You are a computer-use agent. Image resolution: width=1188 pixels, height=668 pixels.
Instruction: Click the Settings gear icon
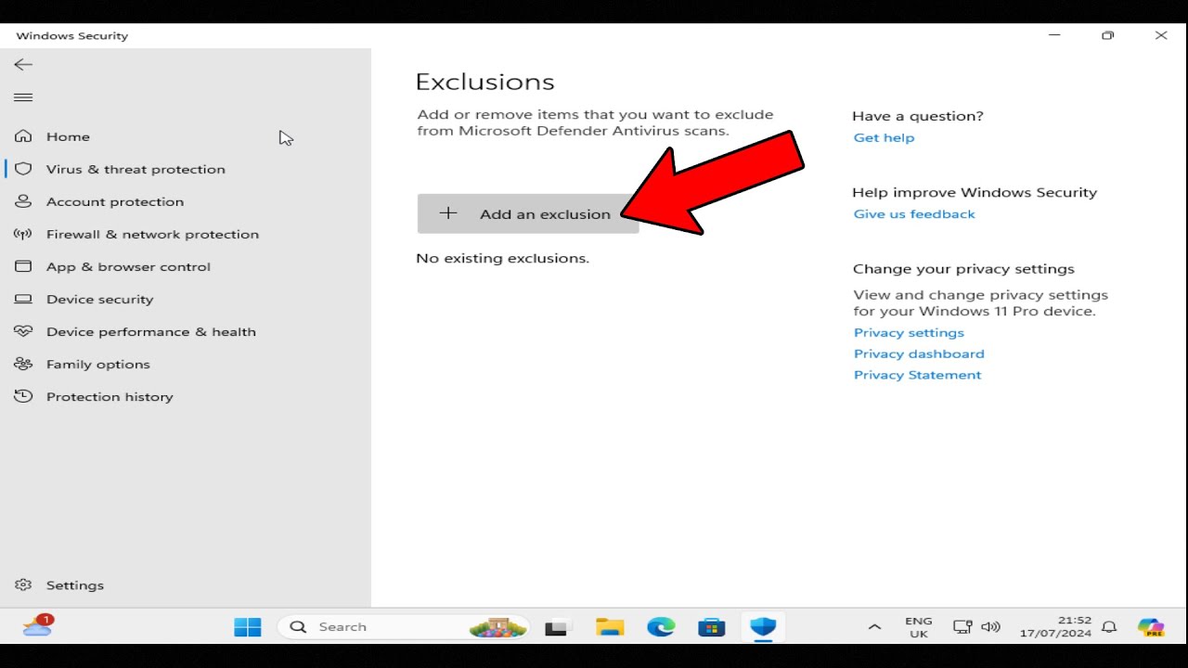pyautogui.click(x=23, y=585)
